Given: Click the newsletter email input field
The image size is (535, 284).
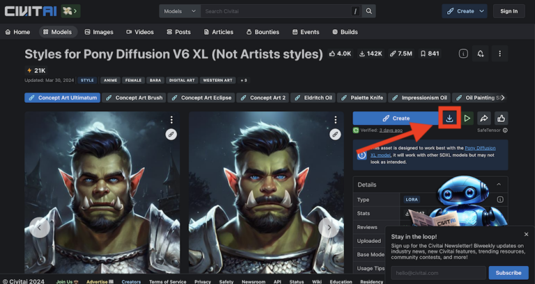Looking at the screenshot, I should 437,272.
